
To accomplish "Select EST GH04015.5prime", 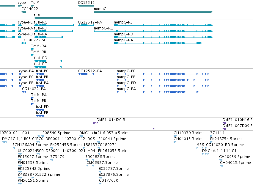I will 221,166.
